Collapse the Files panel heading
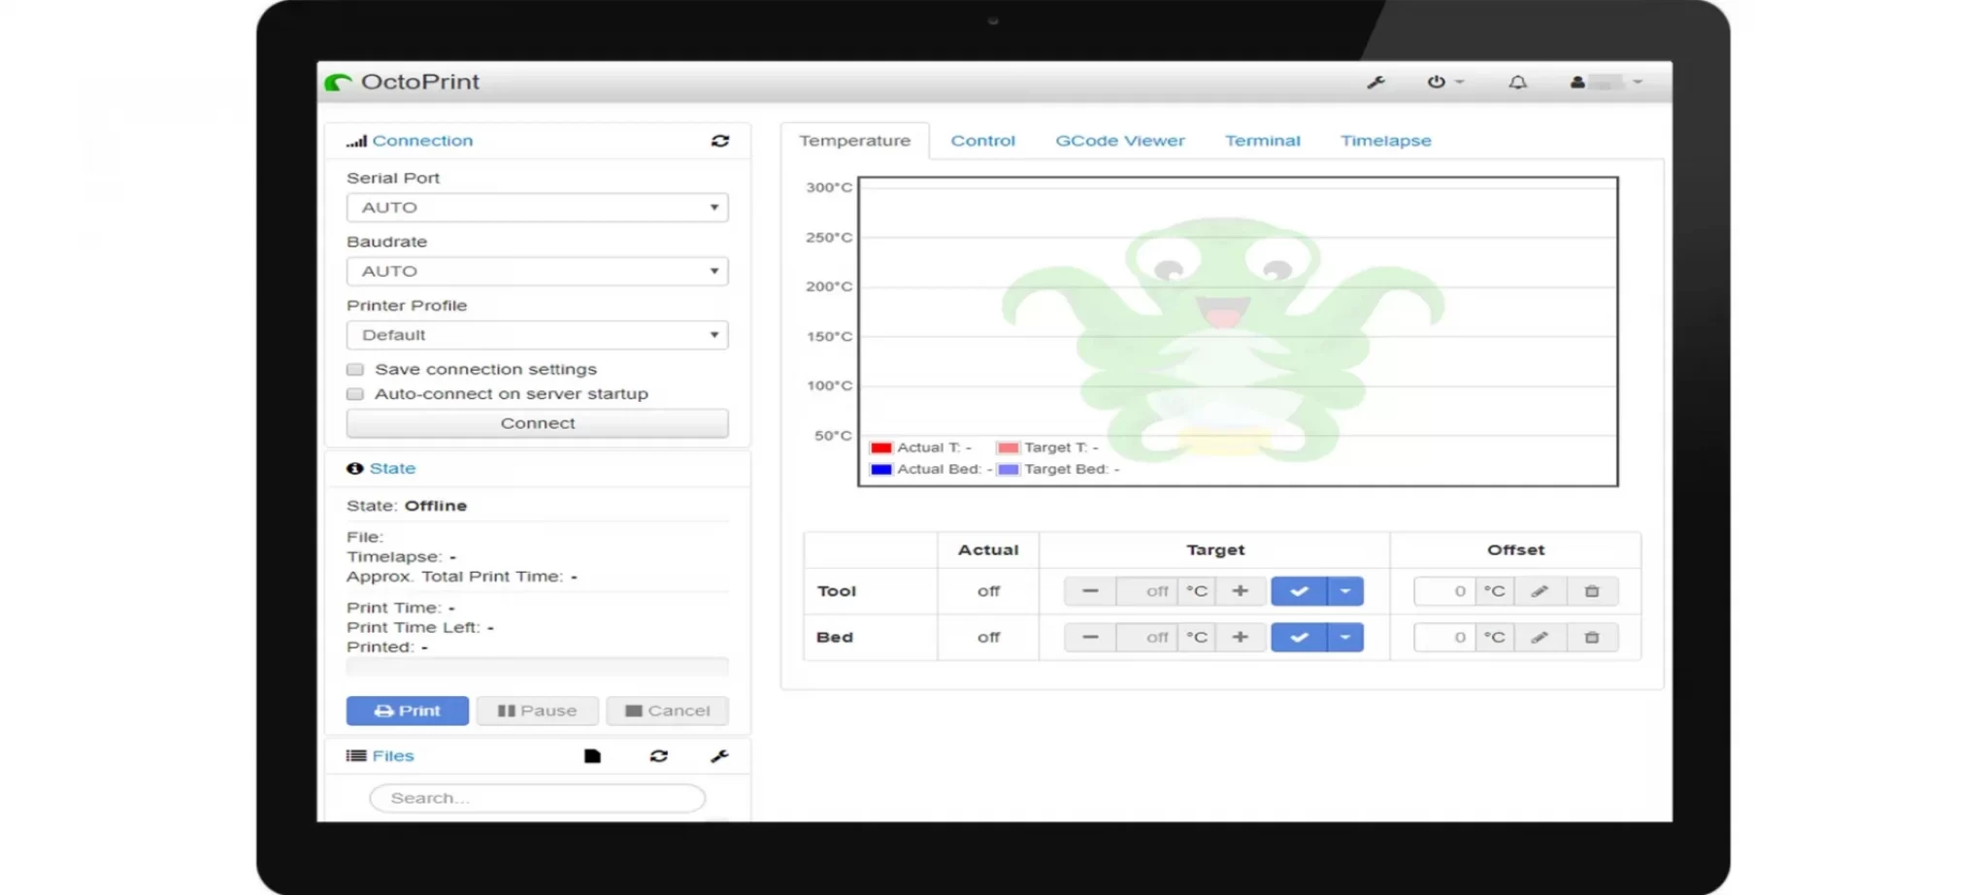Viewport: 1988px width, 895px height. 393,756
